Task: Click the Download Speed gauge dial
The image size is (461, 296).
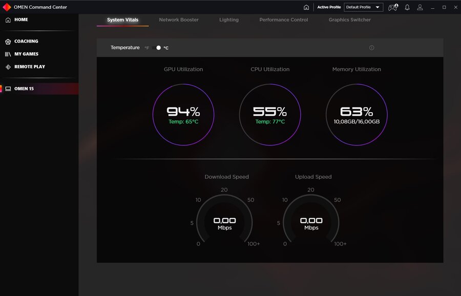Action: 224,219
